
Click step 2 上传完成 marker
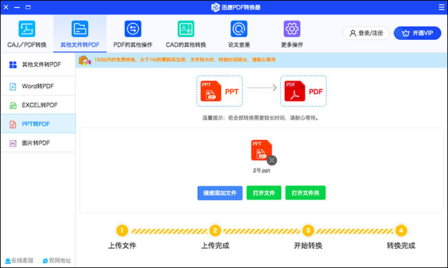click(x=215, y=230)
